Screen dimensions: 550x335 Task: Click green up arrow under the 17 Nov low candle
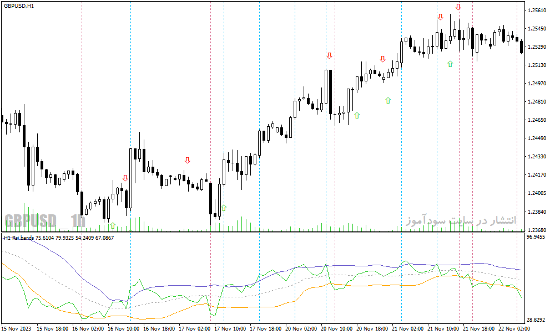(x=224, y=208)
